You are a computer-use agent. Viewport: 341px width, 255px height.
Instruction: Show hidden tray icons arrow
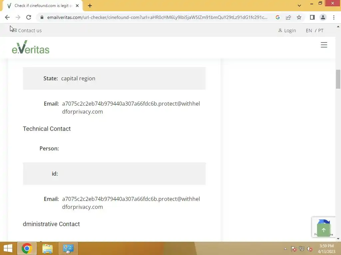[x=285, y=249]
